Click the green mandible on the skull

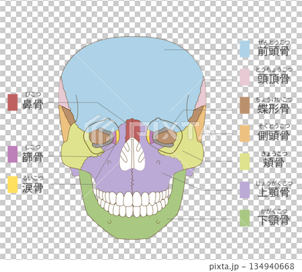pyautogui.click(x=132, y=226)
